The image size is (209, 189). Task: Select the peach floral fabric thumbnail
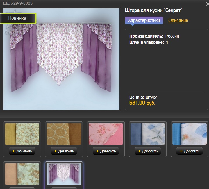click(x=22, y=174)
